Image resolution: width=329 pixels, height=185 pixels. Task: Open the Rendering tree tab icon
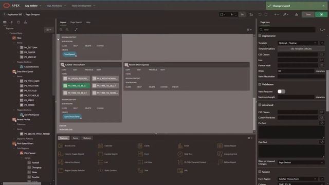[x=5, y=22]
